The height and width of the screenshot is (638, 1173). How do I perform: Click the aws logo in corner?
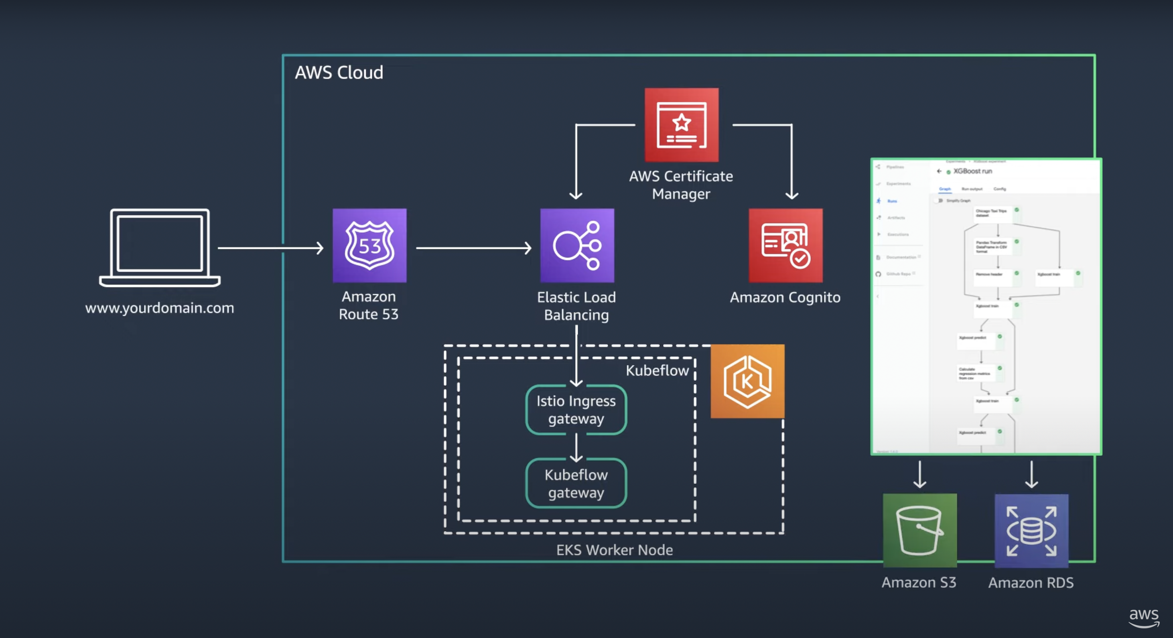(x=1144, y=618)
